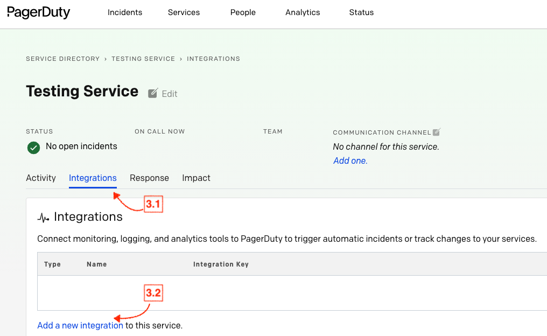This screenshot has height=336, width=547.
Task: Click the ON CALL NOW label
Action: (x=160, y=131)
